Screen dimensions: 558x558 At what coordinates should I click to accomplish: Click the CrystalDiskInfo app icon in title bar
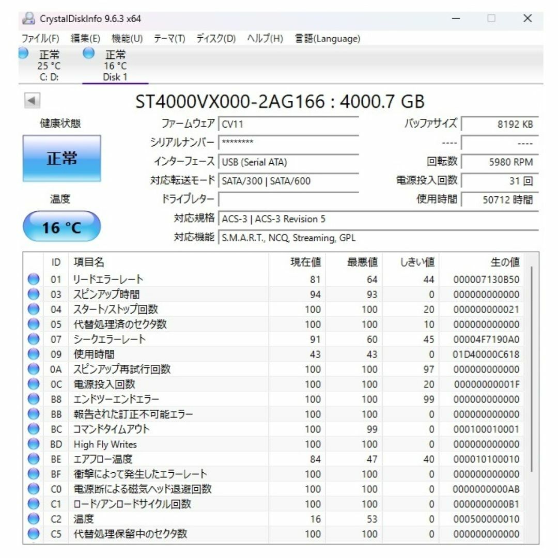[x=28, y=19]
